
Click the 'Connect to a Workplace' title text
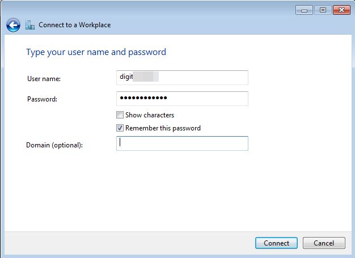[x=75, y=25]
